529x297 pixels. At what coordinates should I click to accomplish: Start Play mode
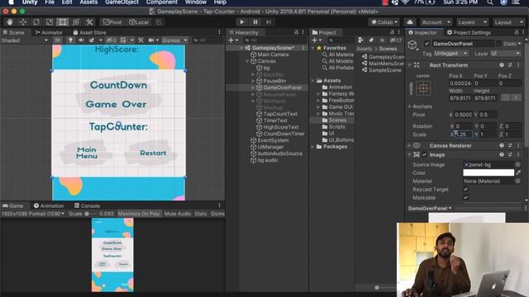(241, 22)
